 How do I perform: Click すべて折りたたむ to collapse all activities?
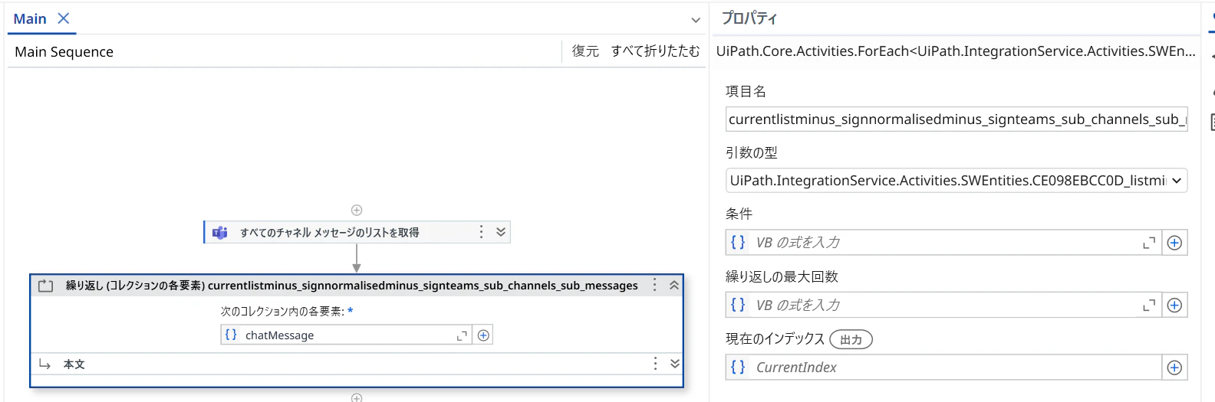pyautogui.click(x=655, y=51)
